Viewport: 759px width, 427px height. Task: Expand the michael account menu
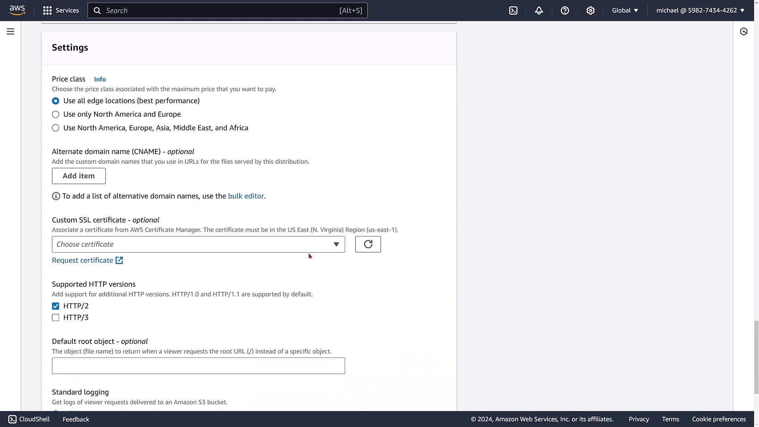[x=700, y=11]
